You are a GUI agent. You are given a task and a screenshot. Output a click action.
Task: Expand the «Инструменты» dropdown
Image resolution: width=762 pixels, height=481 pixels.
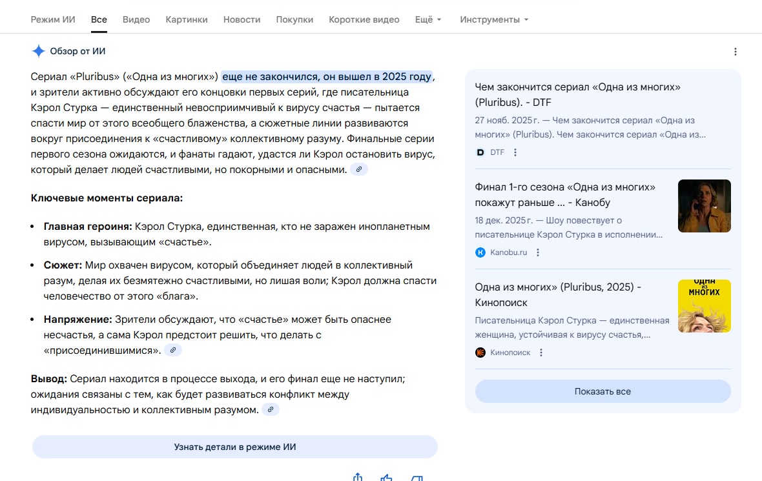tap(494, 19)
